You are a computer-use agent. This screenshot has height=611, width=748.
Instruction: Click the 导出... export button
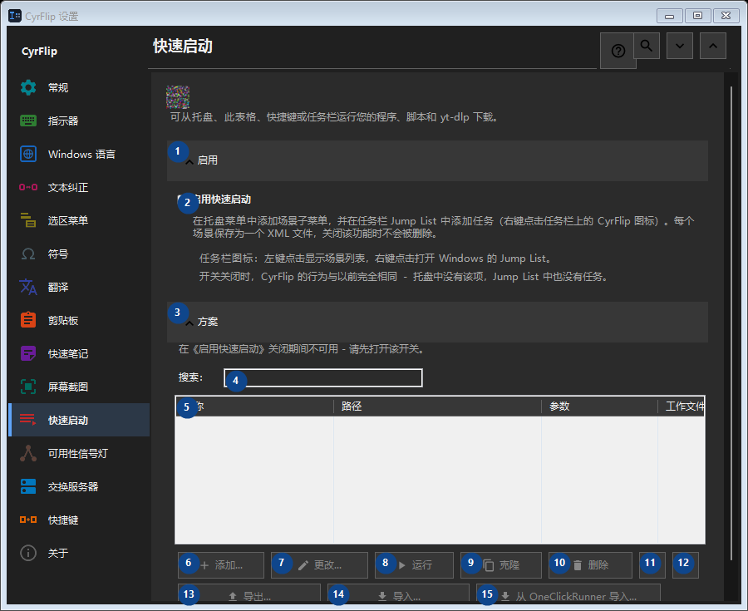(x=249, y=594)
